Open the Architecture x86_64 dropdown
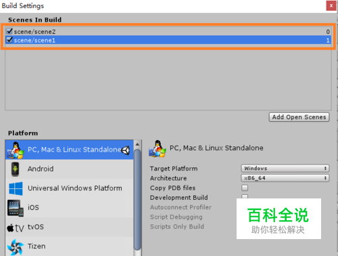The height and width of the screenshot is (256, 338). (285, 178)
